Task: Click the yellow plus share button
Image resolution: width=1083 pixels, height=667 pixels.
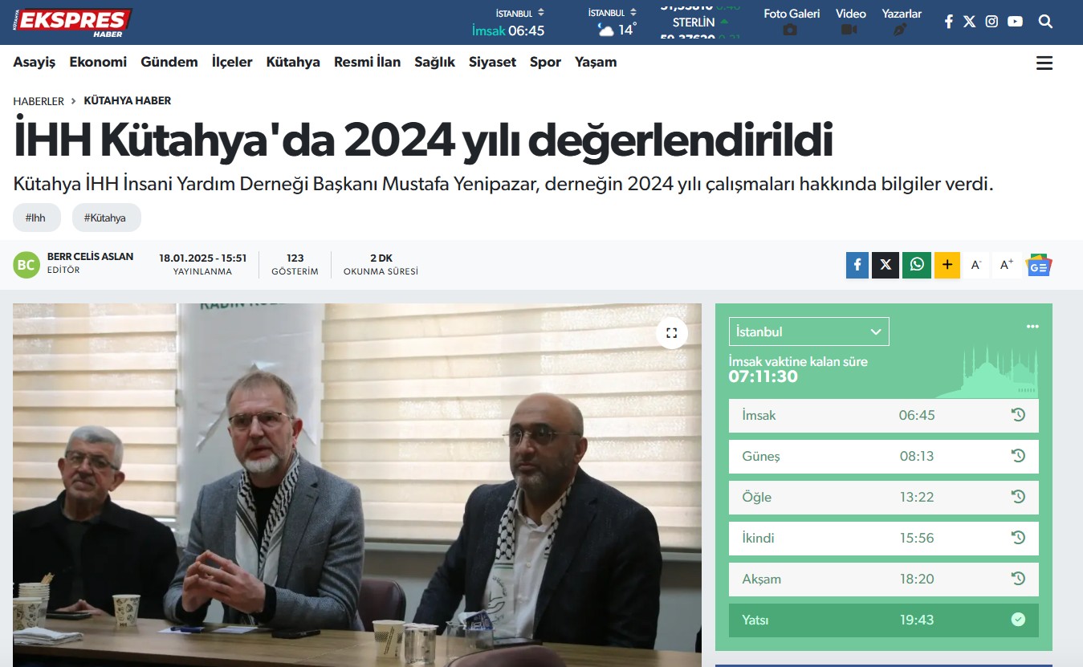Action: [947, 265]
